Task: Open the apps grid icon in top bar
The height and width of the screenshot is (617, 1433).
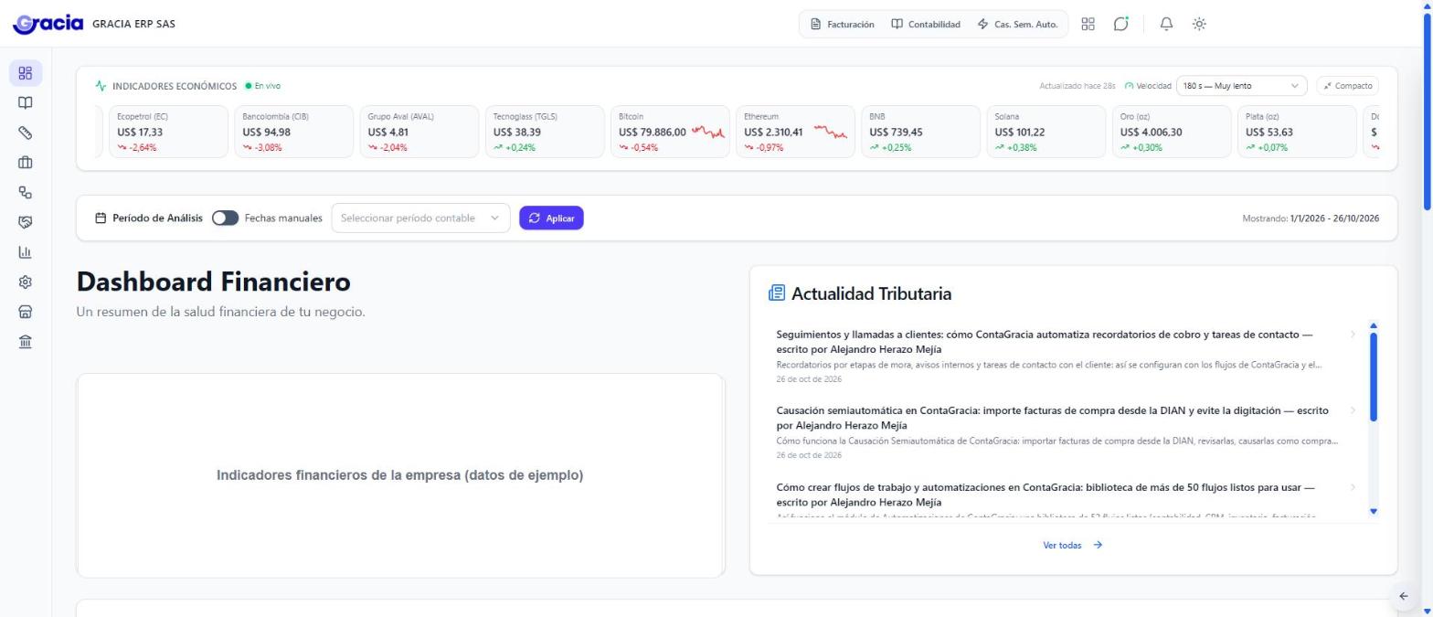Action: [x=1088, y=25]
